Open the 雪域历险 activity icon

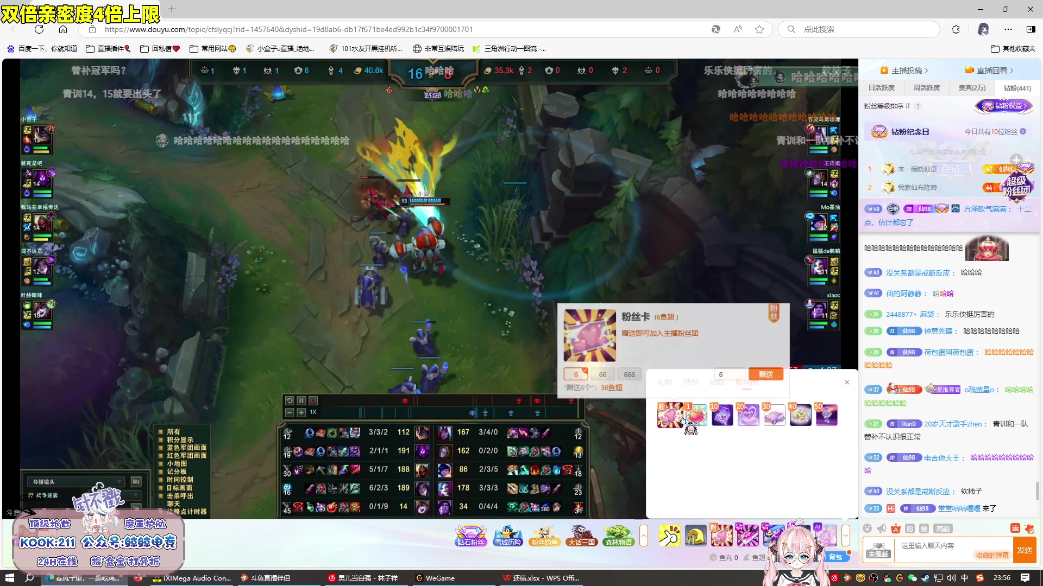click(x=508, y=535)
